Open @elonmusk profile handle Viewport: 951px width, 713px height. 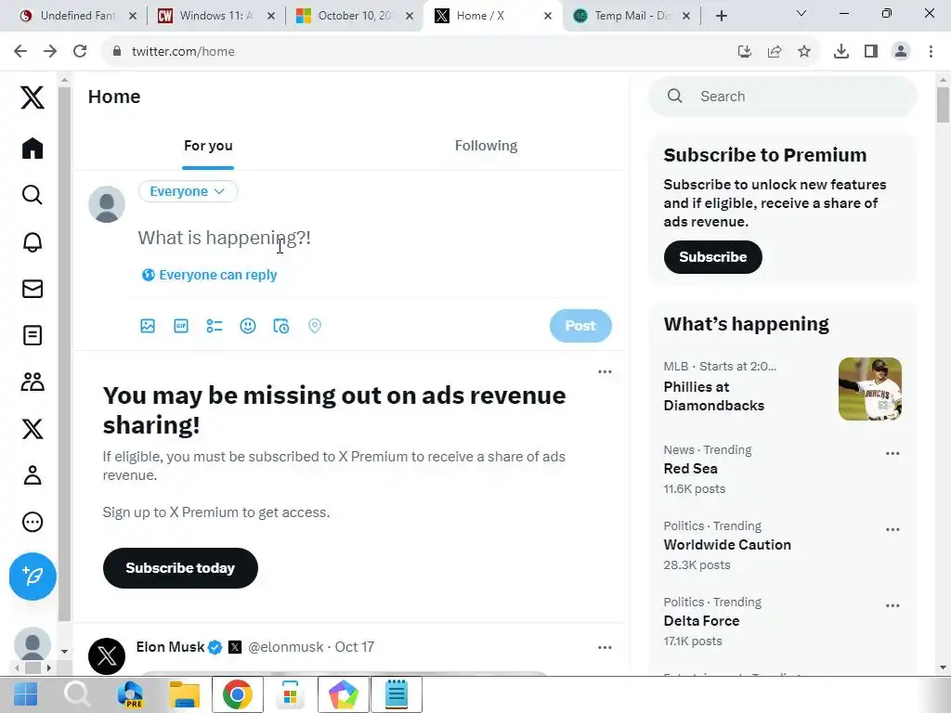tap(286, 647)
